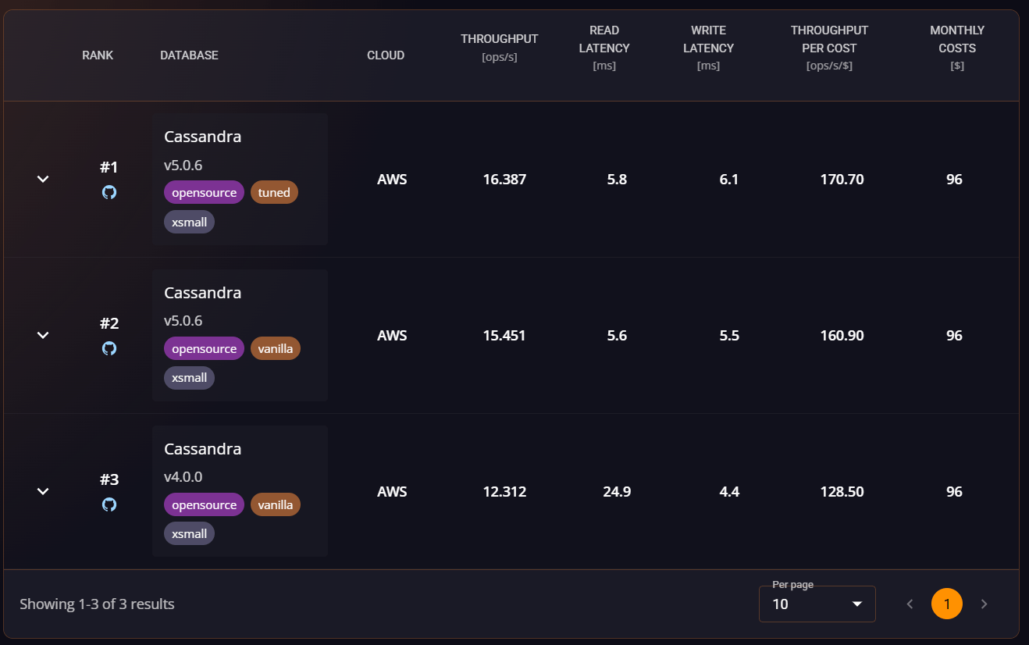1029x645 pixels.
Task: Open GitHub repository for rank #1 Cassandra
Action: [x=109, y=191]
